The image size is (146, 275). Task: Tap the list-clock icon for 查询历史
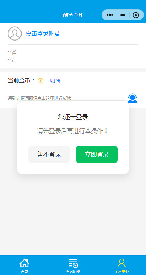coord(73,263)
